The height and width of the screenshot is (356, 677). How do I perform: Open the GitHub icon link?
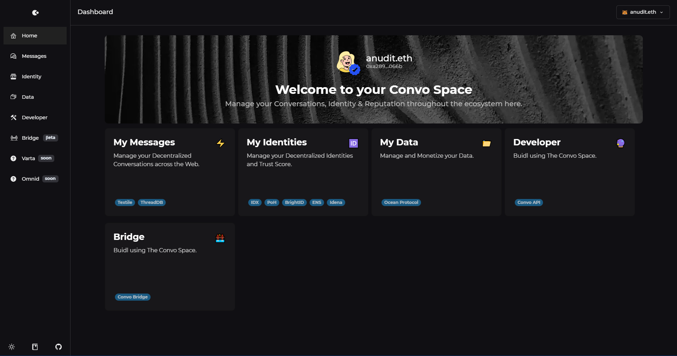click(59, 347)
